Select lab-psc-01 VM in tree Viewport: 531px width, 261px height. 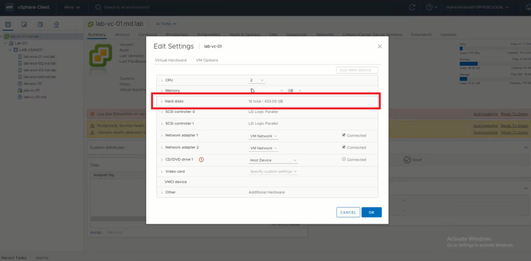(x=32, y=83)
